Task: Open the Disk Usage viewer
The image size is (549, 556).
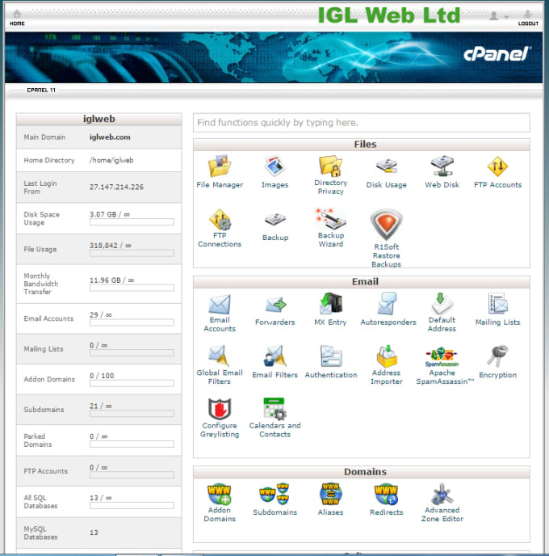Action: tap(387, 171)
